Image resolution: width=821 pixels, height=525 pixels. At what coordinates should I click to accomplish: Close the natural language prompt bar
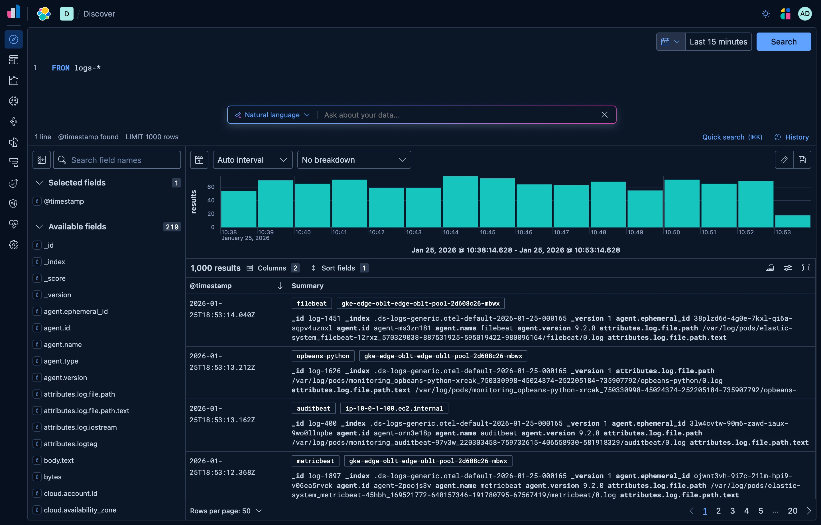[604, 115]
